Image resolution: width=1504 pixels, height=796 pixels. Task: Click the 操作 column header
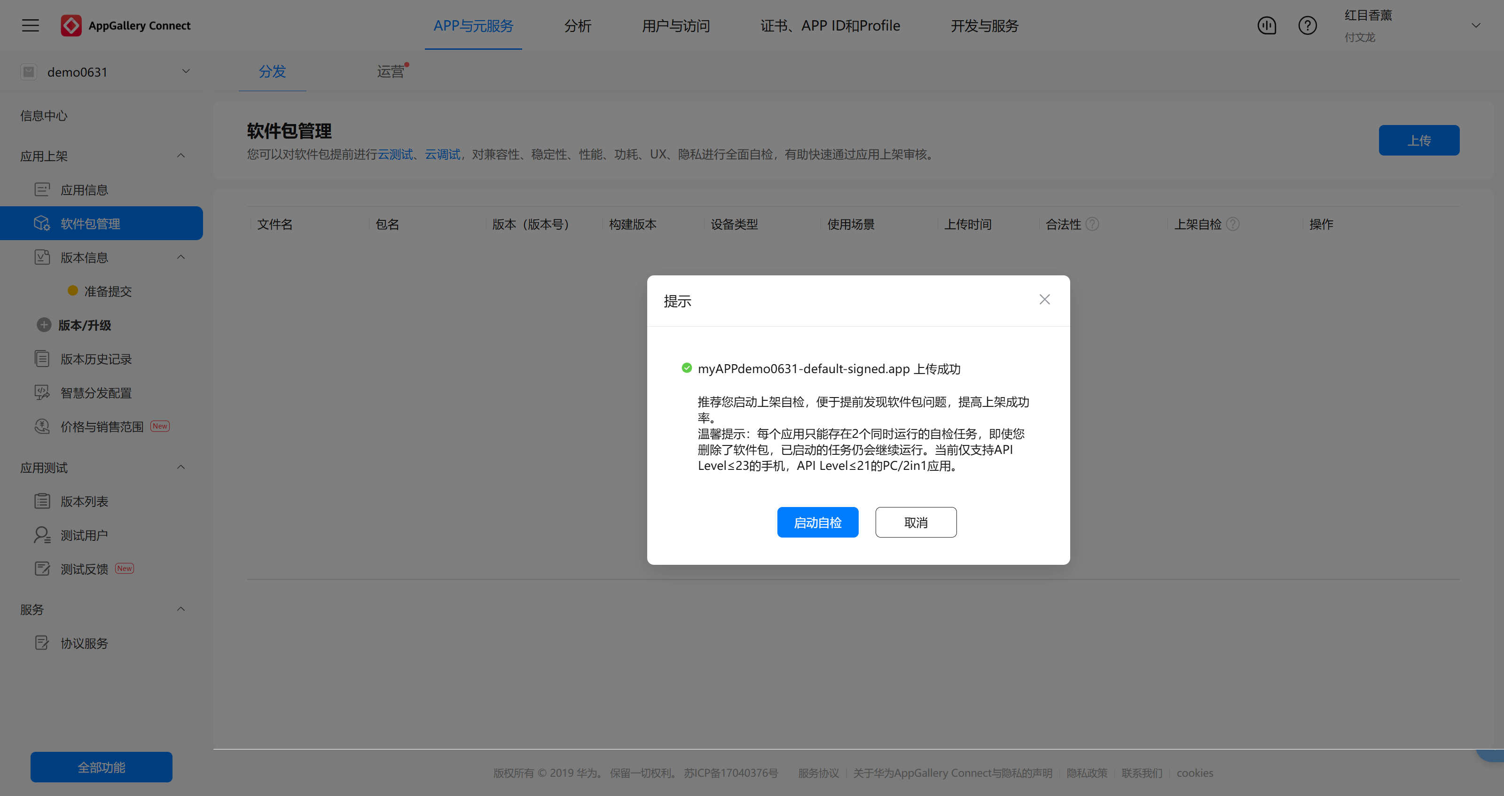coord(1321,224)
